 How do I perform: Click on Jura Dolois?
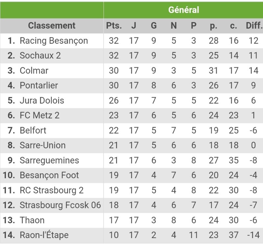tap(42, 100)
